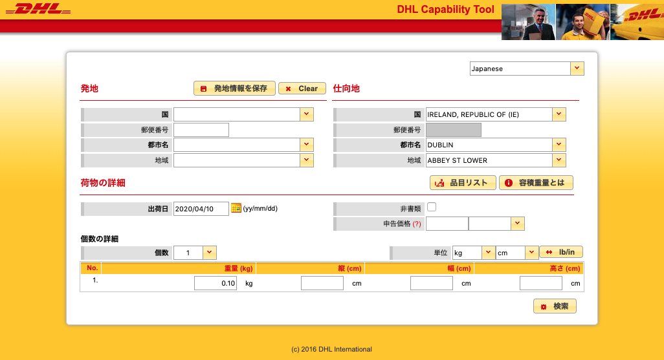Click the businessman photo in header
This screenshot has height=360, width=664.
point(528,22)
